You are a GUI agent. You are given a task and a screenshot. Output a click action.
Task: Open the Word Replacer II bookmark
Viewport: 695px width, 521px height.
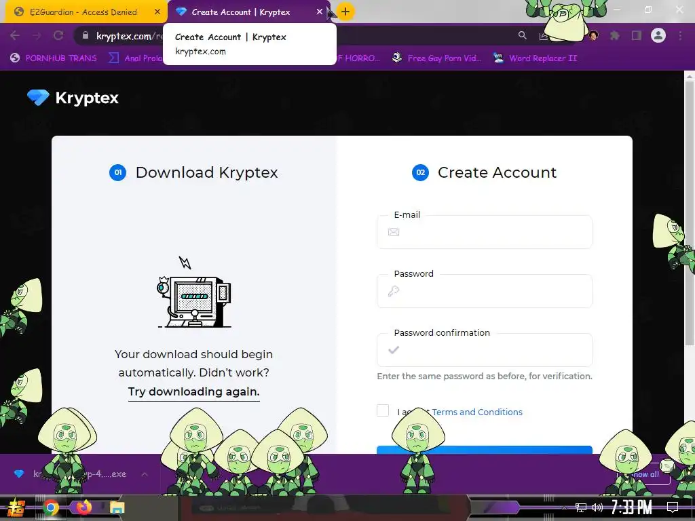pos(536,58)
